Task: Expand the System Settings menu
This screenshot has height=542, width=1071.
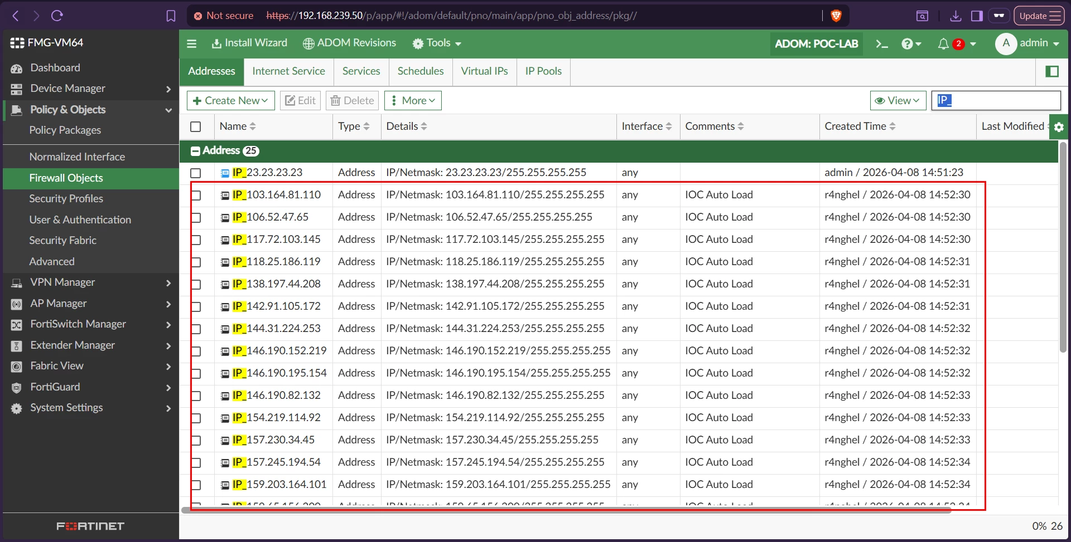Action: click(x=168, y=408)
